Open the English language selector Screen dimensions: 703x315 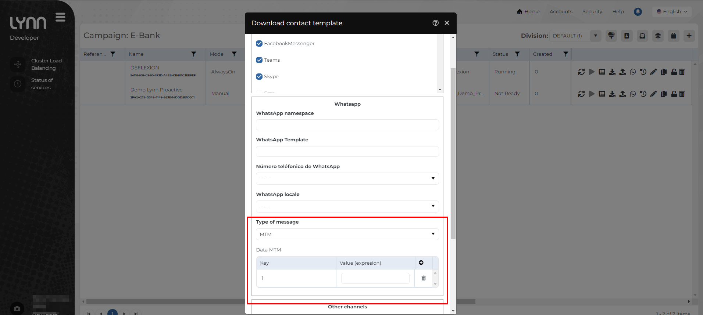click(x=672, y=12)
